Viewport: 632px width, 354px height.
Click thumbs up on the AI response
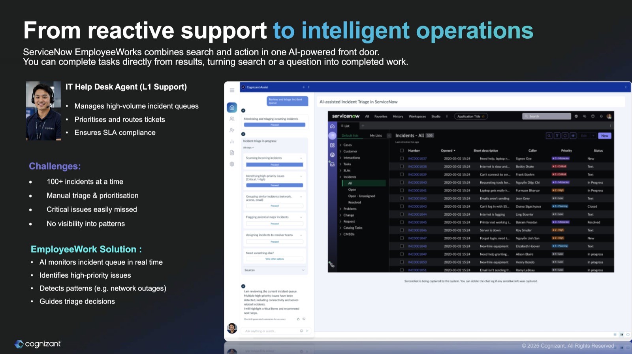point(298,319)
